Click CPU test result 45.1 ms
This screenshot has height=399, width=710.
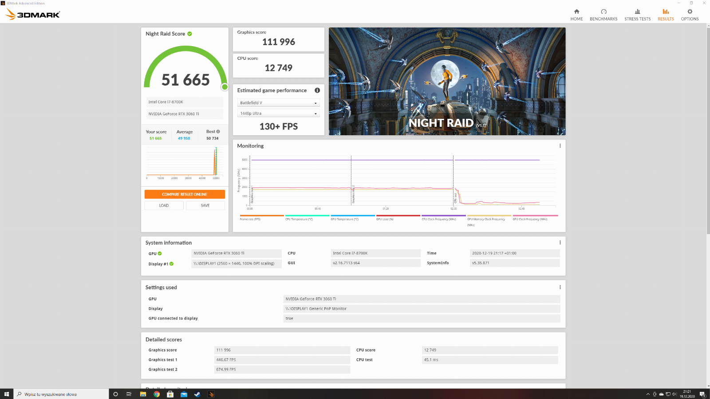click(x=490, y=360)
